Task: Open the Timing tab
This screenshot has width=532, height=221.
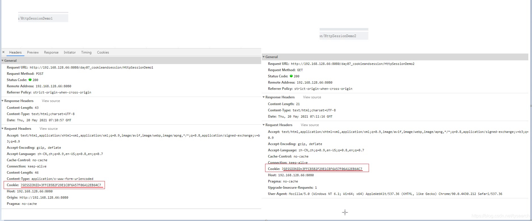Action: [86, 52]
